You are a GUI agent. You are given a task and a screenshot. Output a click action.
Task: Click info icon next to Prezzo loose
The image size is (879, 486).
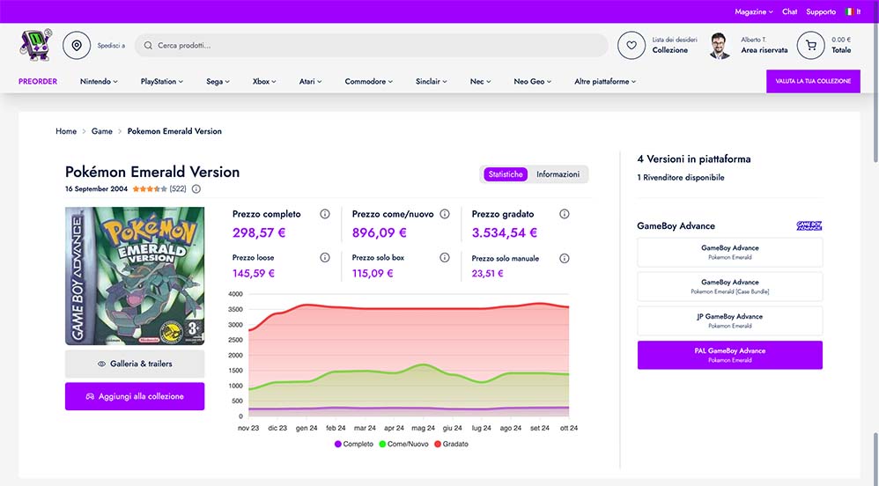[x=325, y=258]
